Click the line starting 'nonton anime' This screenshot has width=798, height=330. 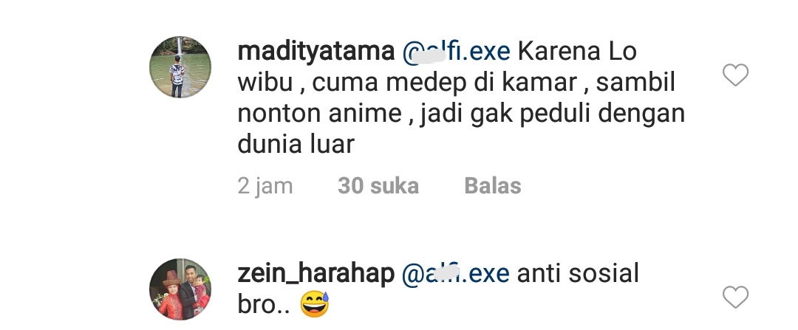(x=461, y=114)
